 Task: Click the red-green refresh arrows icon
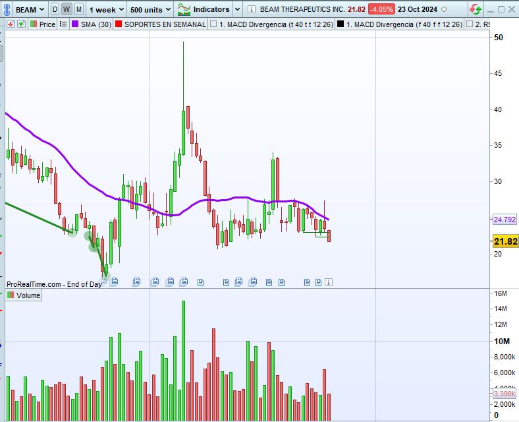[x=476, y=9]
